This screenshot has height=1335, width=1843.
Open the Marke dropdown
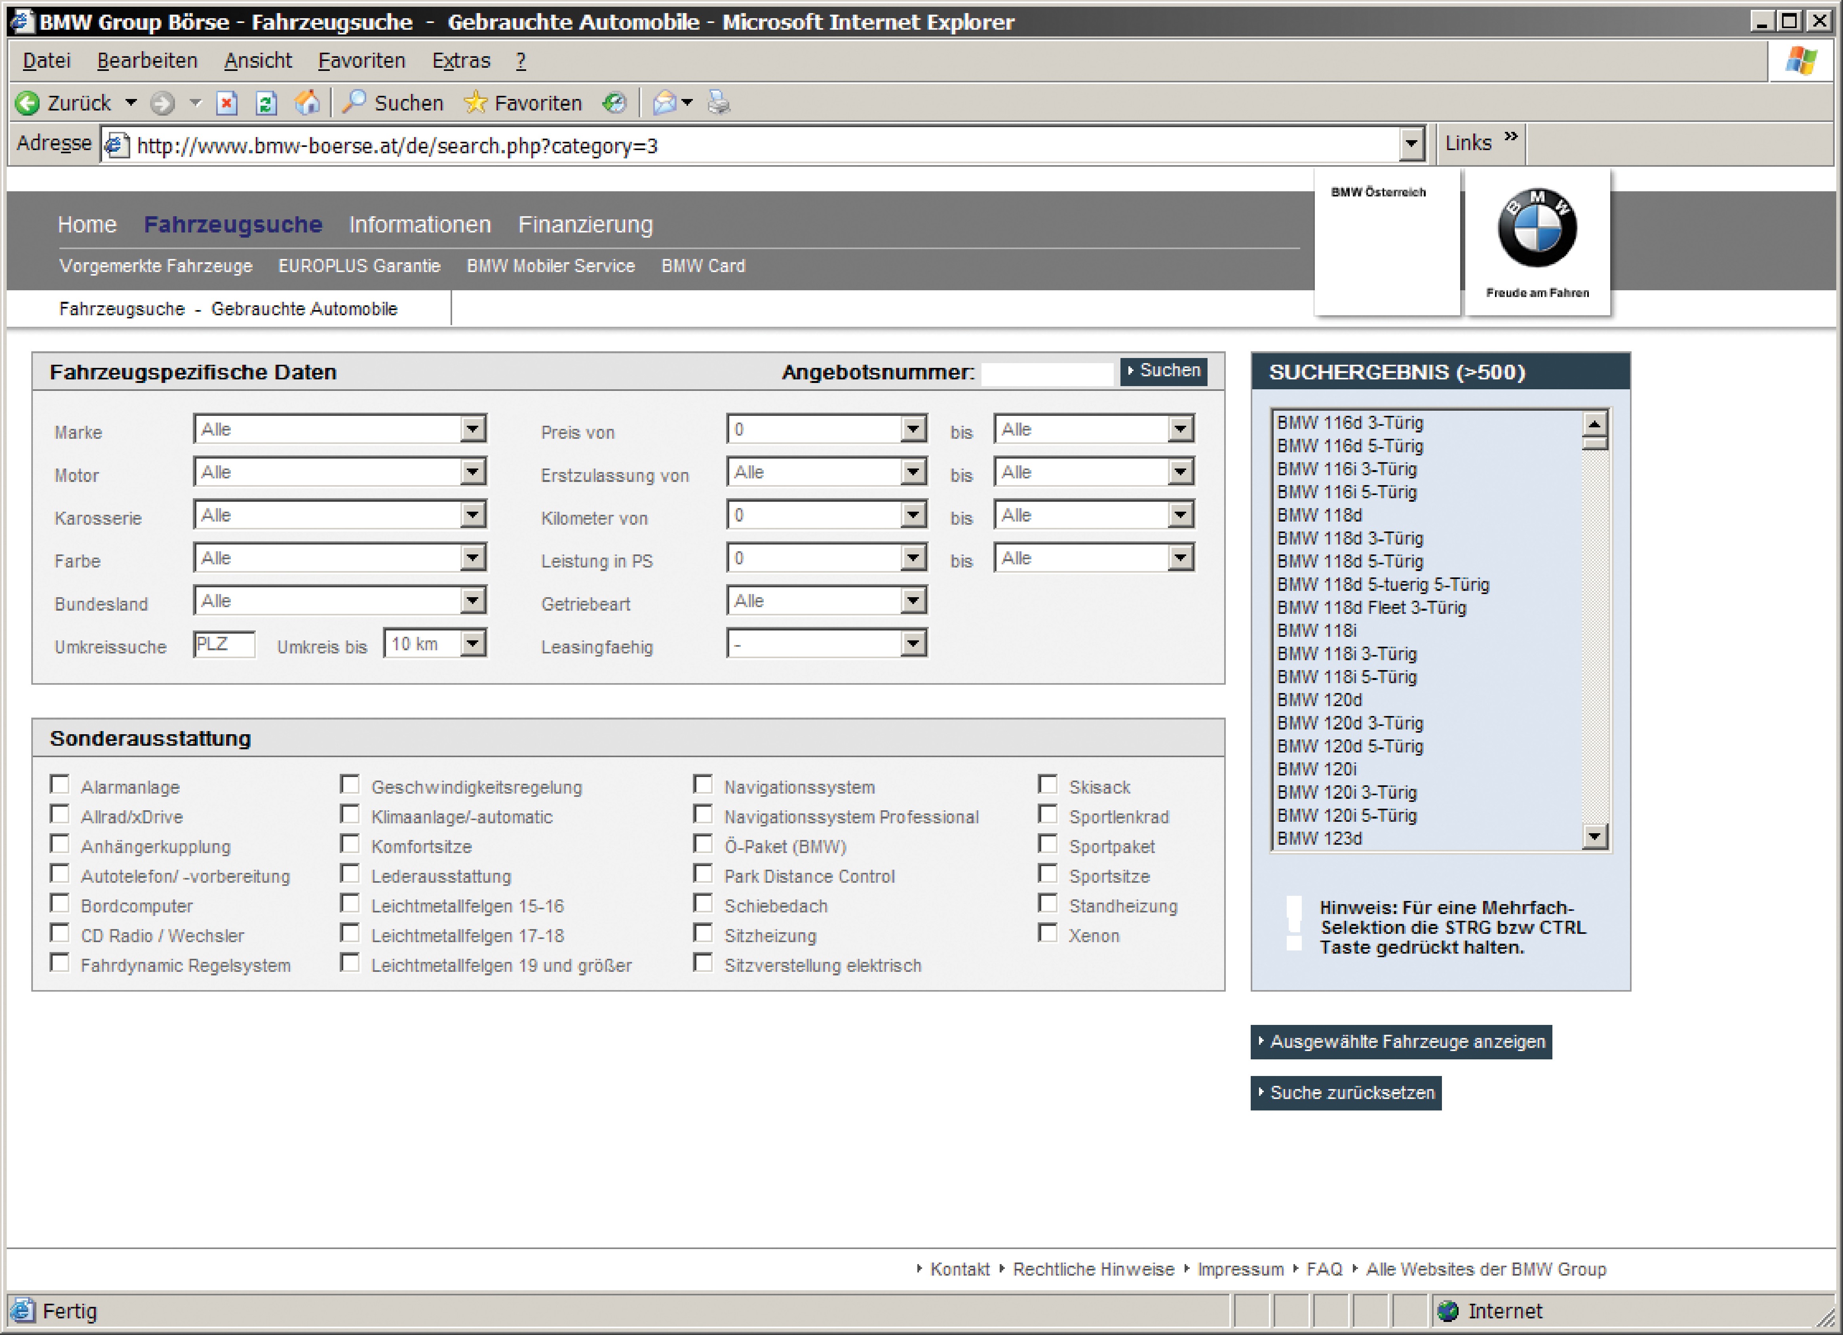click(x=472, y=429)
